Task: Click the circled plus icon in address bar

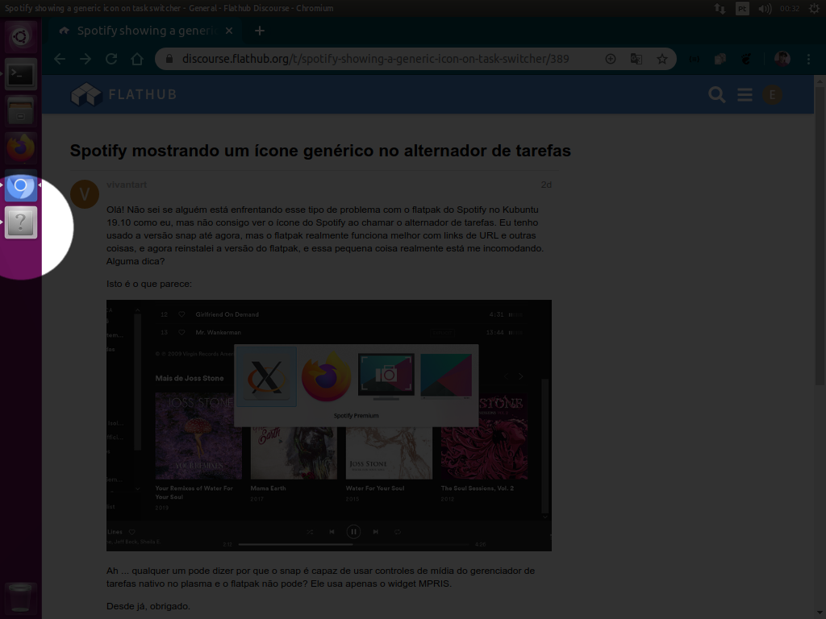Action: pyautogui.click(x=611, y=59)
